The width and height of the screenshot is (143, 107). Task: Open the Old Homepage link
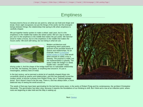click(88, 2)
